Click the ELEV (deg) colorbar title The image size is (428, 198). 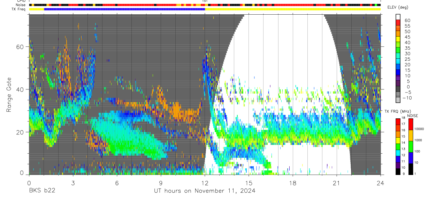(399, 7)
